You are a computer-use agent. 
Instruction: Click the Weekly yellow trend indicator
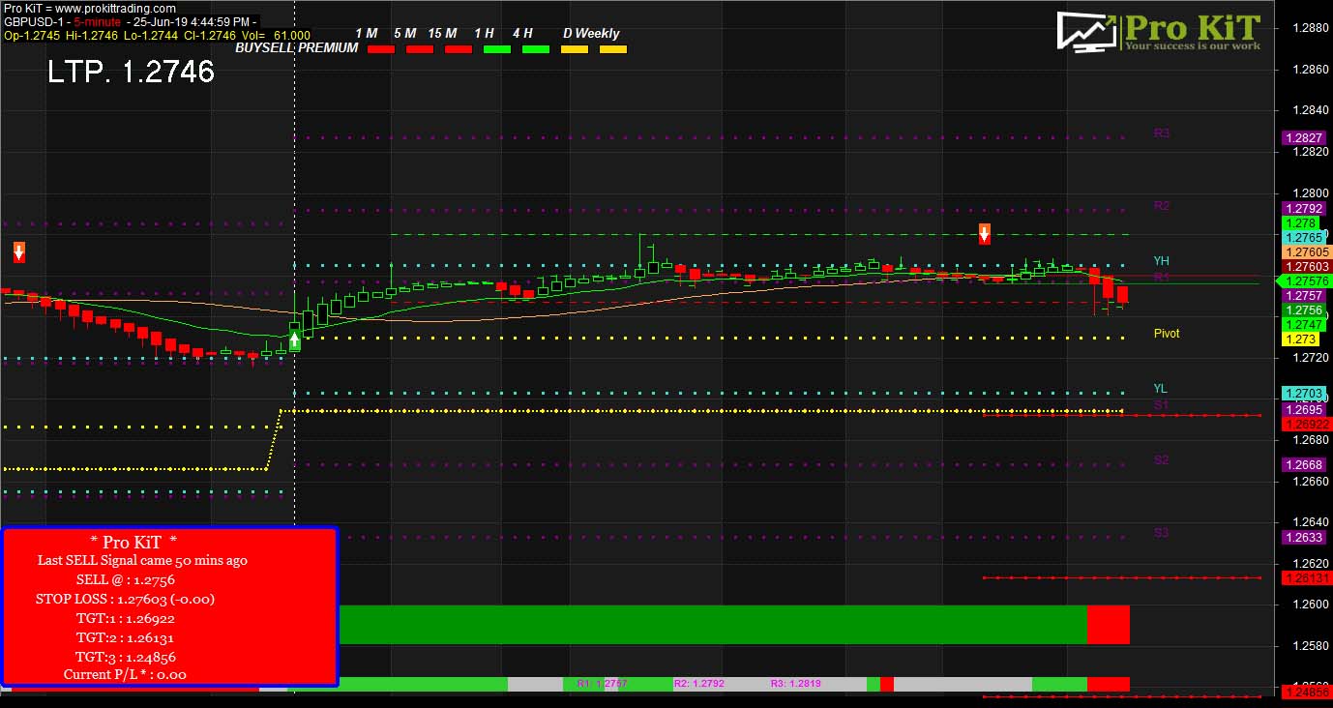point(613,48)
